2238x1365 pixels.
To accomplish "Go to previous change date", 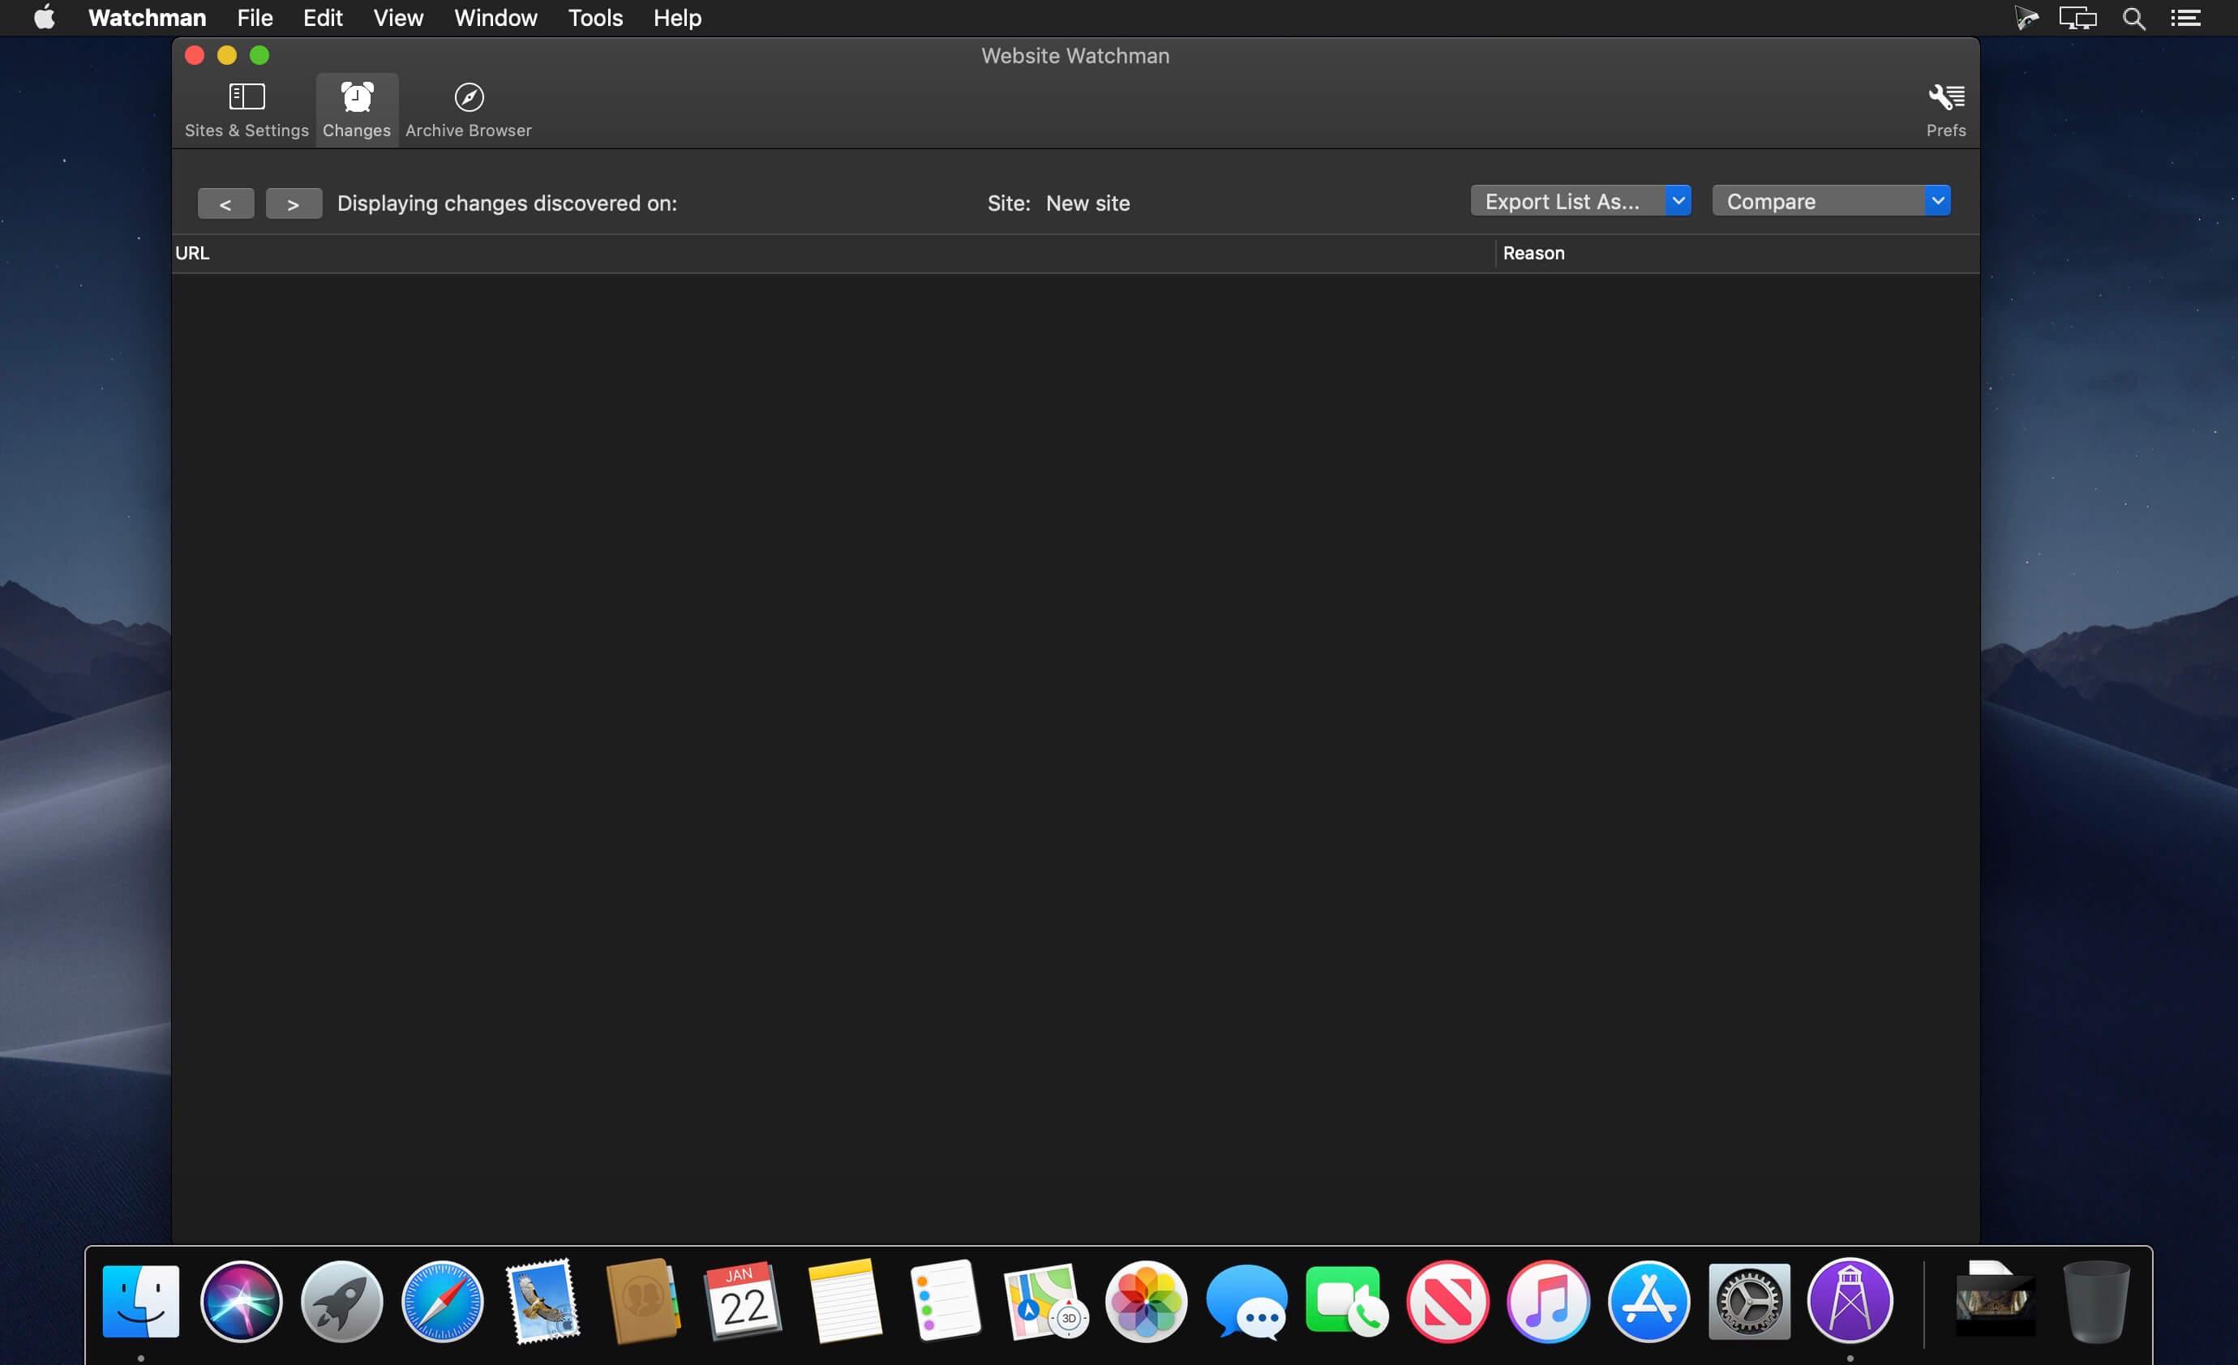I will (225, 203).
